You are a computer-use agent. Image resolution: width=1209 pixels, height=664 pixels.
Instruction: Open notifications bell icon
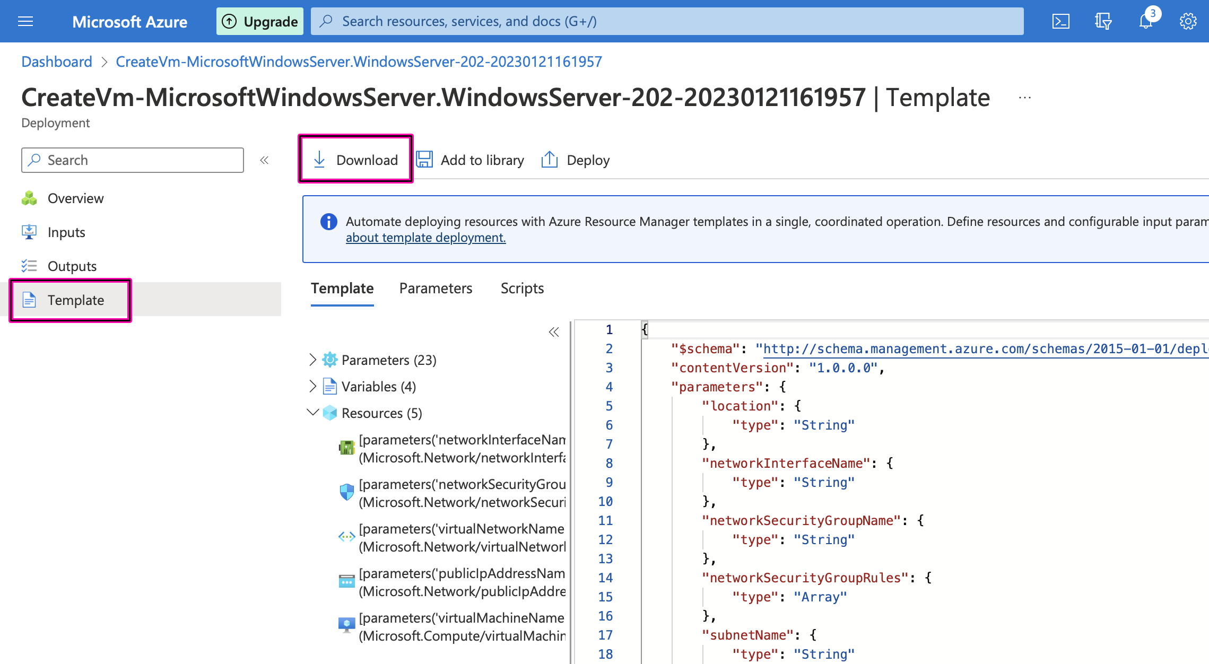click(1146, 21)
